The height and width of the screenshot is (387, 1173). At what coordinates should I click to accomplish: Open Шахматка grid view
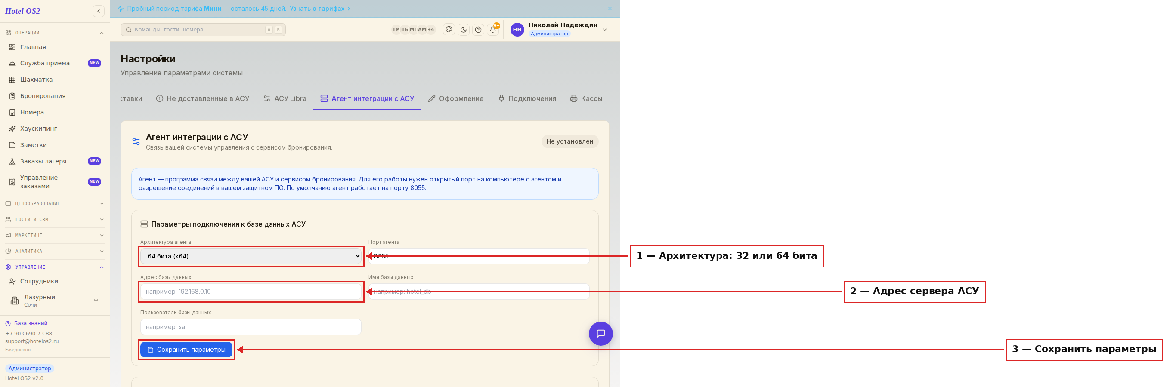(55, 80)
